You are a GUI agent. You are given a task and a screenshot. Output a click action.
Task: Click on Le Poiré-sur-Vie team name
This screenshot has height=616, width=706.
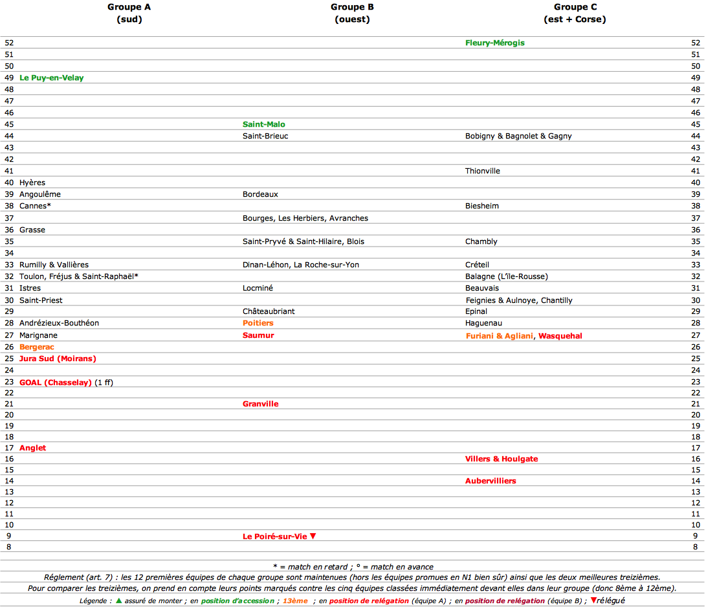[x=274, y=536]
